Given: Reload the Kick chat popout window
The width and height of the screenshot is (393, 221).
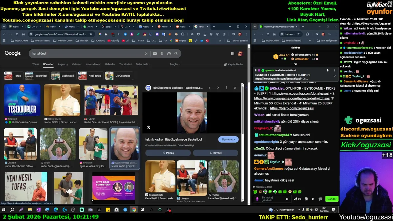Looking at the screenshot, I should (268, 34).
